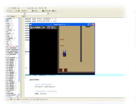Screen dimensions: 136x104
Task: Click the orange round icon ending top toolbar
Action: (45, 8)
